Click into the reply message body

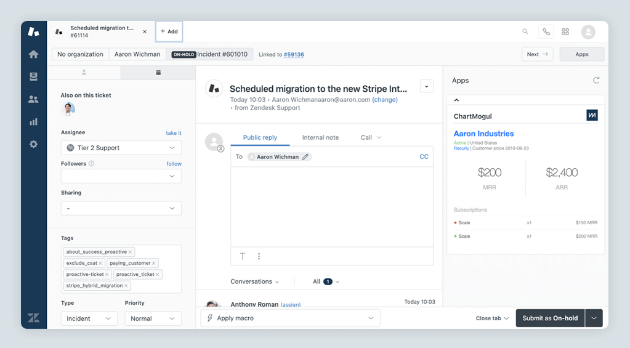(332, 207)
